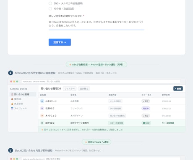Click the お名前 column header
This screenshot has height=160, width=193.
(43, 95)
